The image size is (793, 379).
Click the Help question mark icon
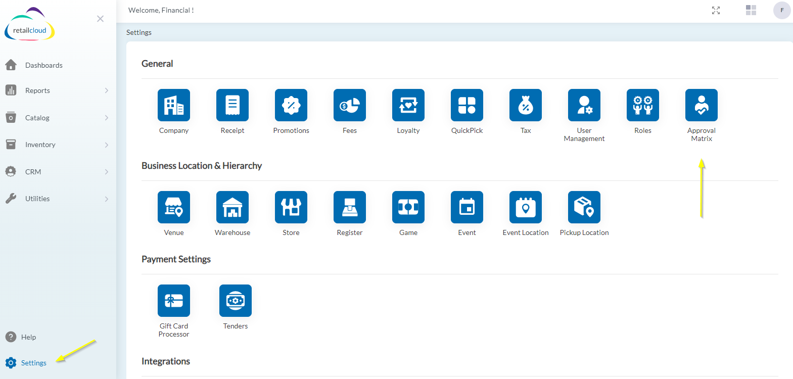coord(11,337)
